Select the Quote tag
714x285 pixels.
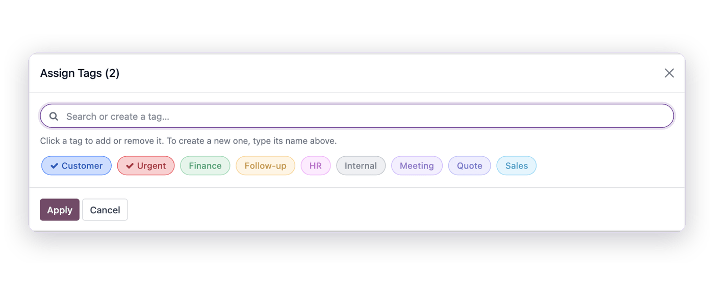(470, 165)
